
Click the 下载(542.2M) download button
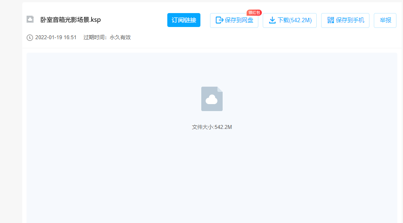pos(290,20)
